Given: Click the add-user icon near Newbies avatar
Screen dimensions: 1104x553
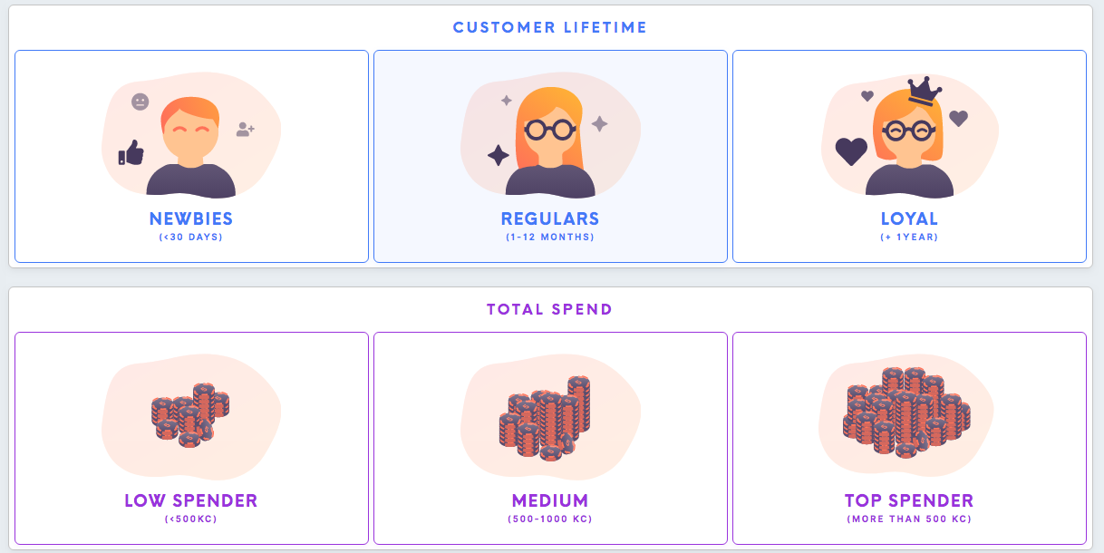Looking at the screenshot, I should point(245,130).
